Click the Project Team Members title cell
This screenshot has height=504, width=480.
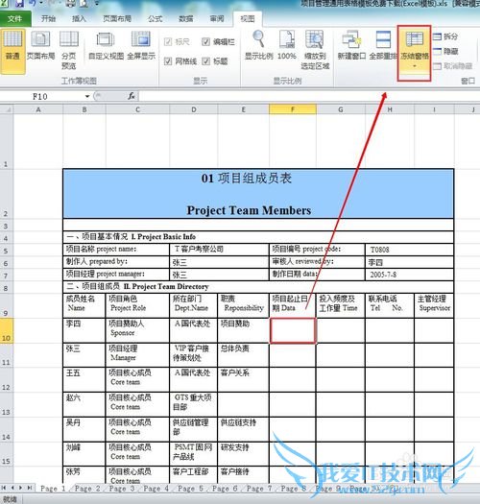tap(258, 194)
